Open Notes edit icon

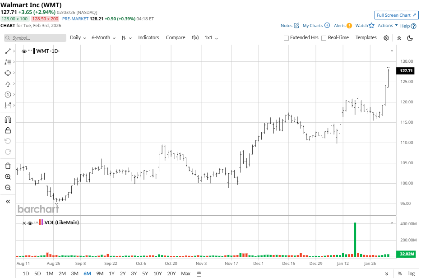pyautogui.click(x=296, y=26)
